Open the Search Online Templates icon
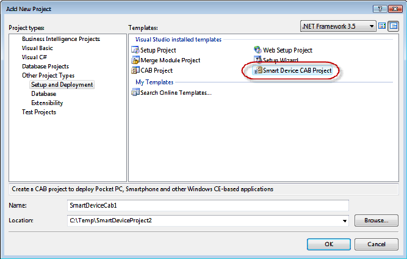Image resolution: width=407 pixels, height=259 pixels. tap(135, 92)
